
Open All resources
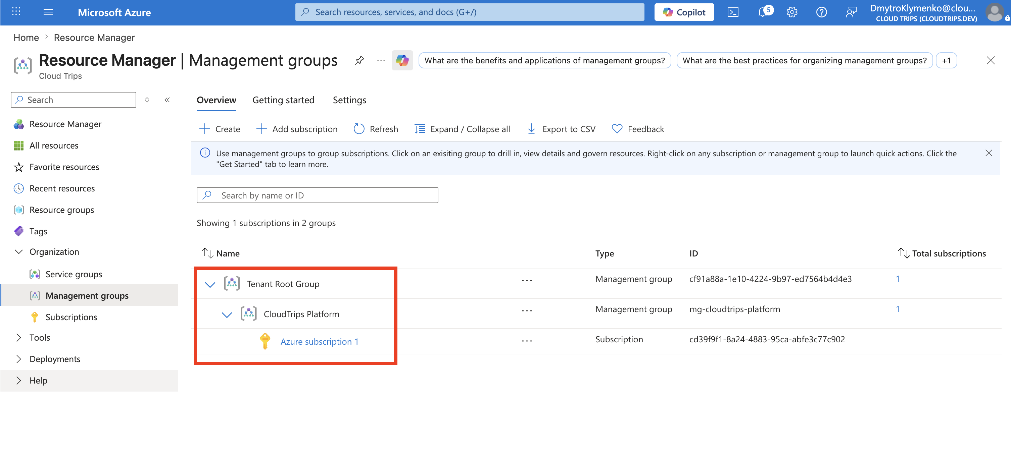[x=54, y=146]
